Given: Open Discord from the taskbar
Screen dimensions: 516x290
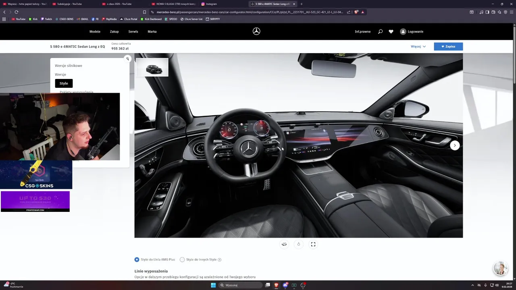Looking at the screenshot, I should (x=285, y=285).
